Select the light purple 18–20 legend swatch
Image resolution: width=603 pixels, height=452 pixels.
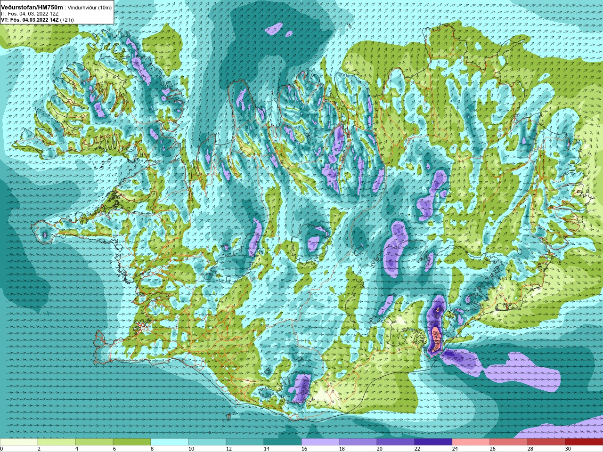point(358,442)
